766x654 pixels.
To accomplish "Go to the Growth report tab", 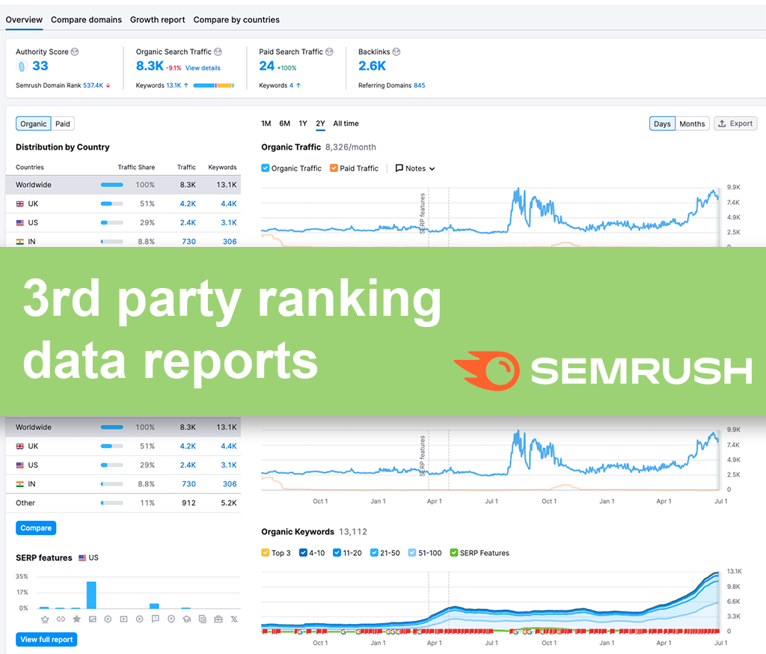I will click(x=157, y=20).
